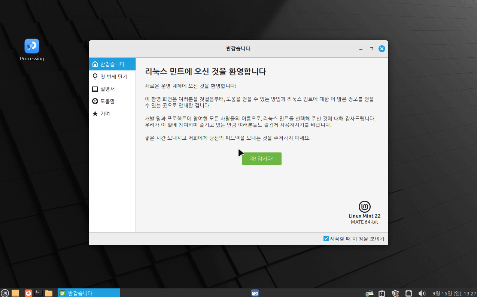Minimize the 반갑습니다 window
Screen dimensions: 477x297
point(361,49)
